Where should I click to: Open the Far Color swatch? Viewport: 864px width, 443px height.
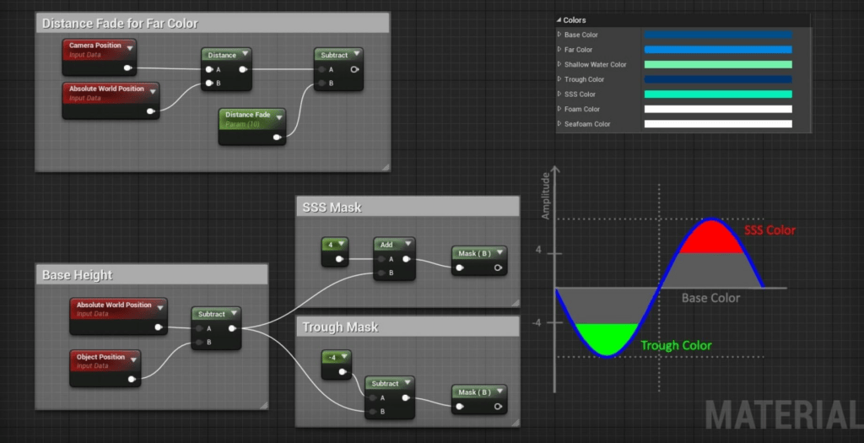pyautogui.click(x=718, y=50)
